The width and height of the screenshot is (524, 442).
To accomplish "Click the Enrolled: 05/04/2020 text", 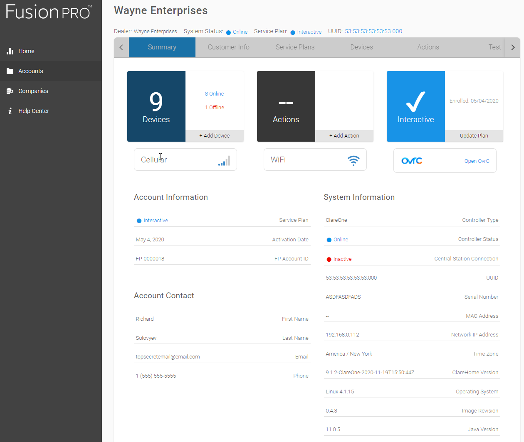I will click(474, 101).
